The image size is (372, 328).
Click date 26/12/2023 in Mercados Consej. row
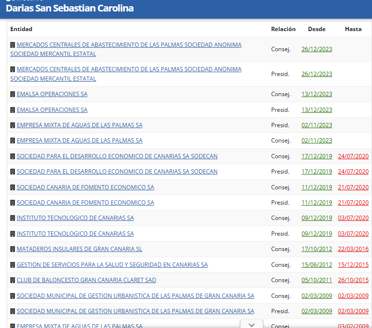(317, 49)
